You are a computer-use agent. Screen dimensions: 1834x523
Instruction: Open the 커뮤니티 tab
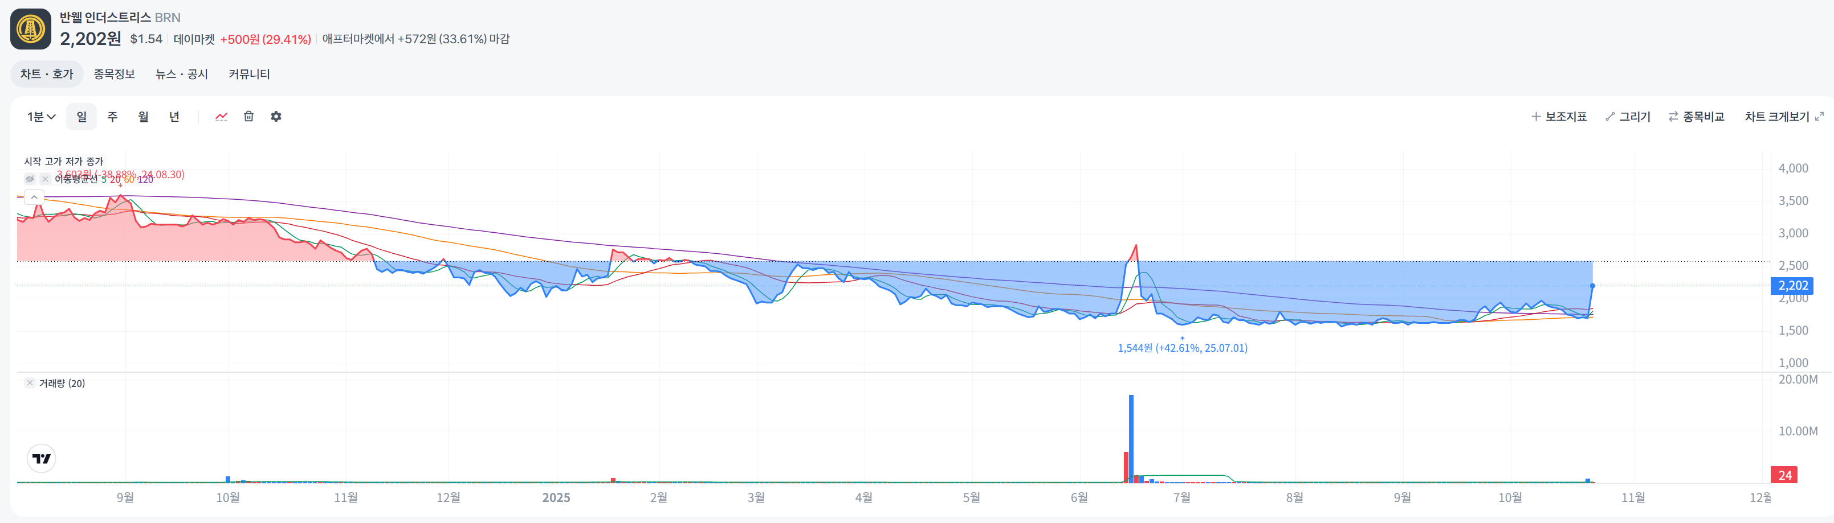[x=249, y=74]
